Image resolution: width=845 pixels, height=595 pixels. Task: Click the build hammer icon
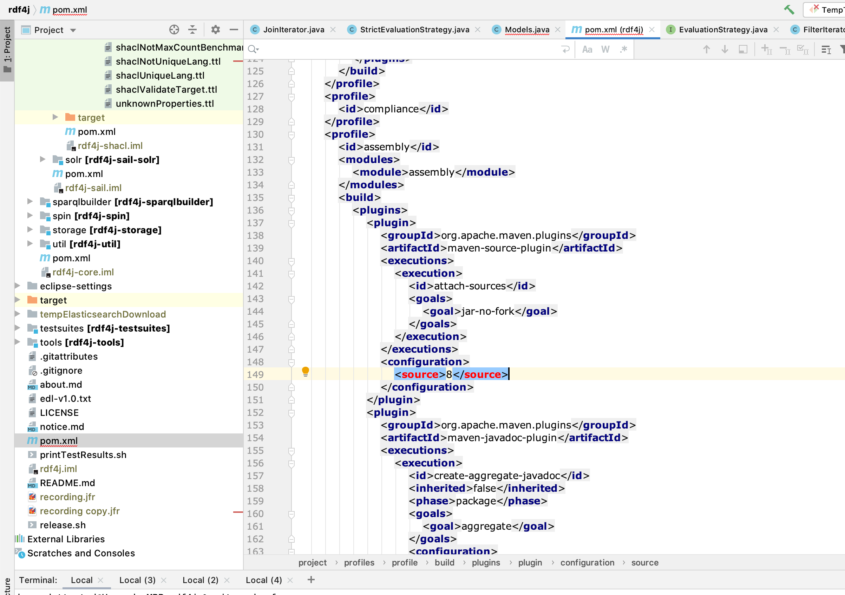click(x=789, y=9)
